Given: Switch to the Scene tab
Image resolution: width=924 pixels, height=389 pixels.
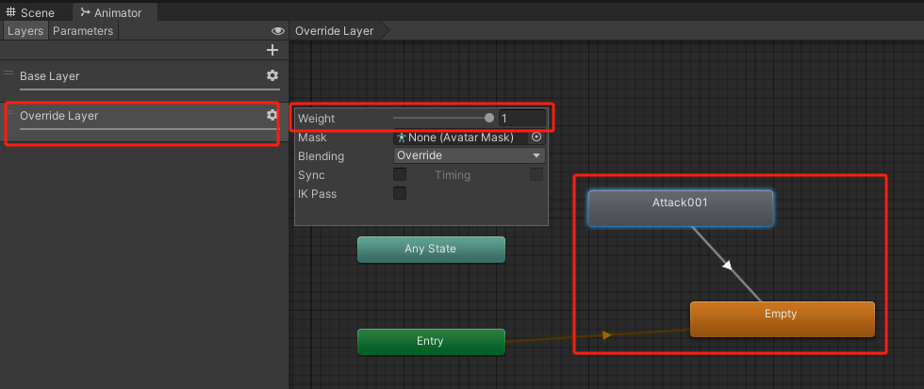Looking at the screenshot, I should tap(30, 12).
